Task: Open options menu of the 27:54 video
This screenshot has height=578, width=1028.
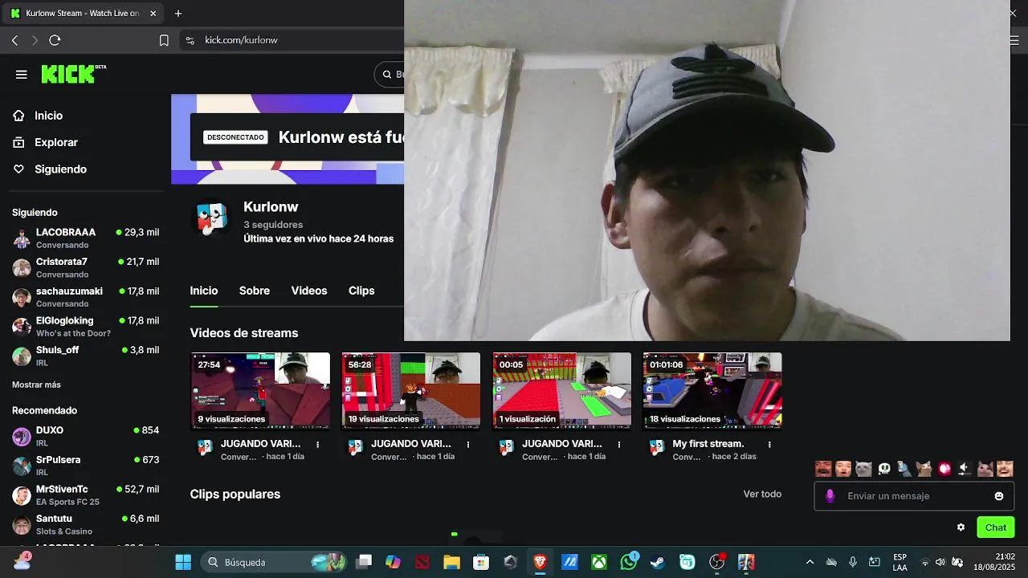Action: (318, 444)
